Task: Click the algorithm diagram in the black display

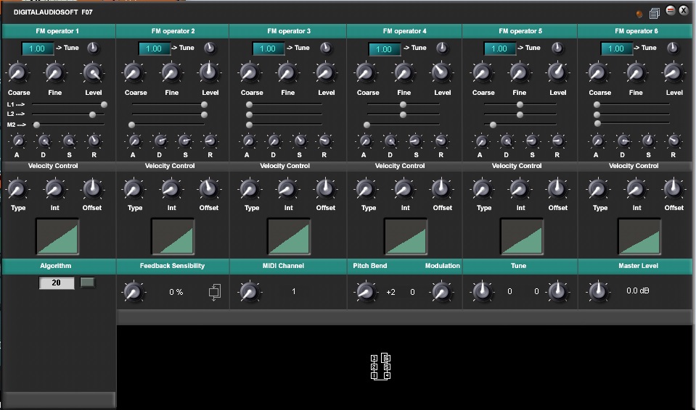Action: click(381, 367)
